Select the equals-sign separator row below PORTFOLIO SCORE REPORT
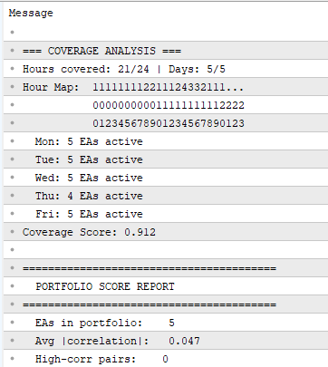This screenshot has width=328, height=367. (166, 304)
